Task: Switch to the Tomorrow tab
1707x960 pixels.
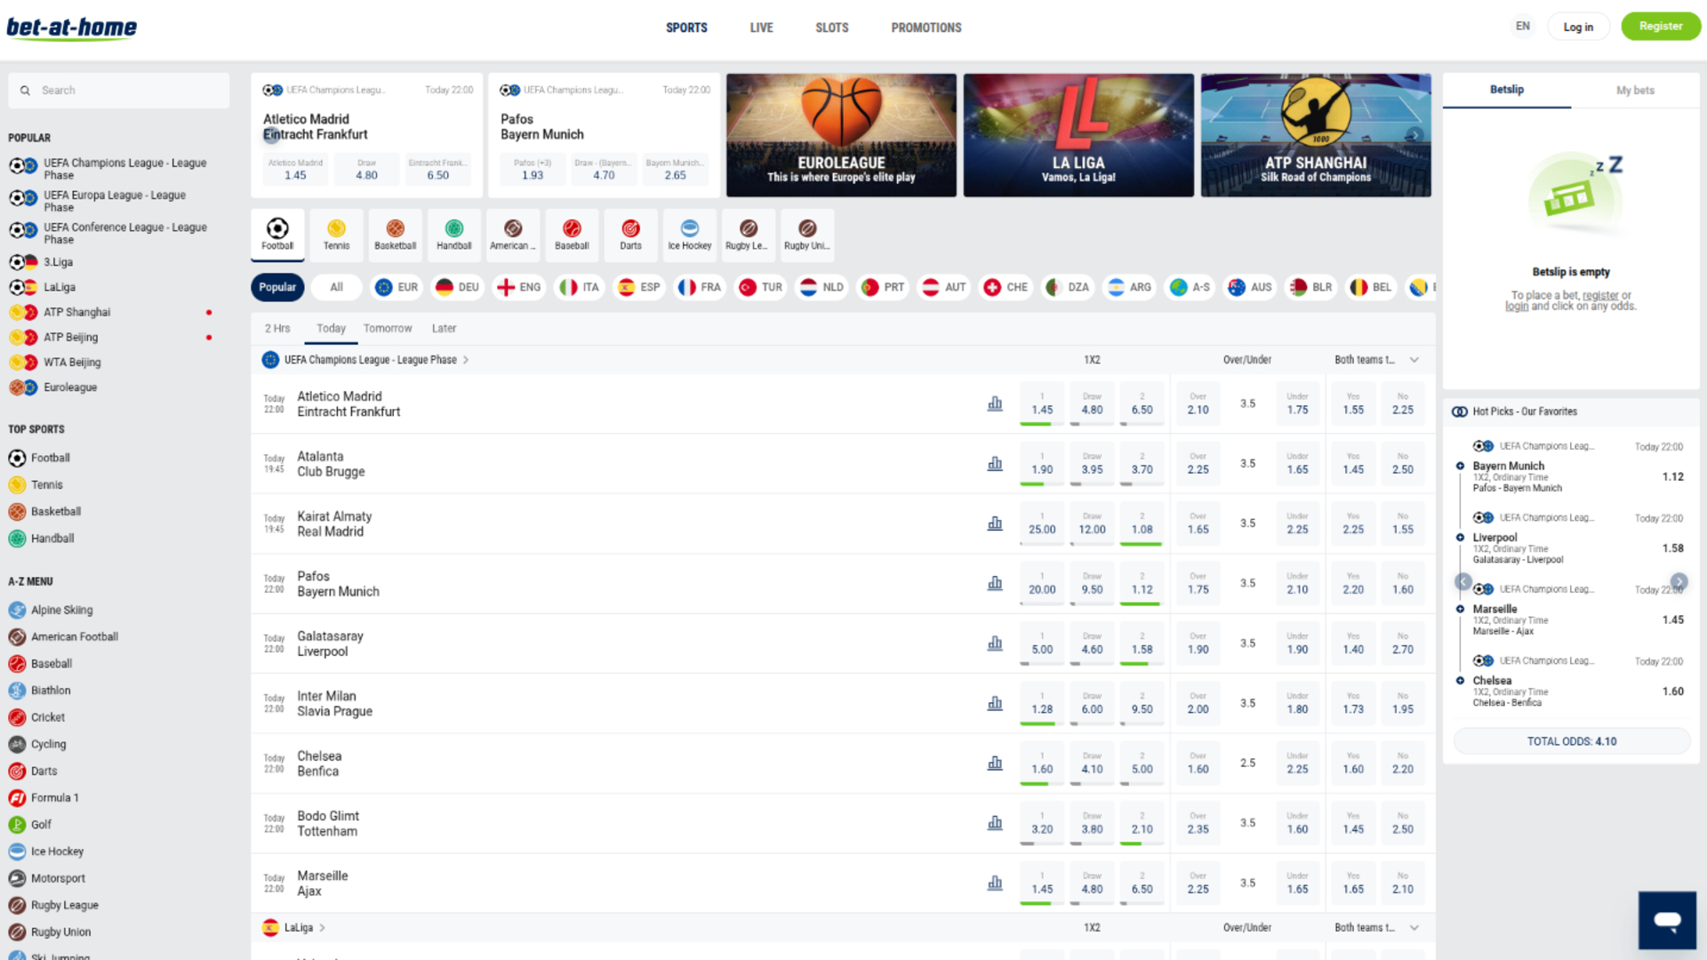Action: point(387,328)
